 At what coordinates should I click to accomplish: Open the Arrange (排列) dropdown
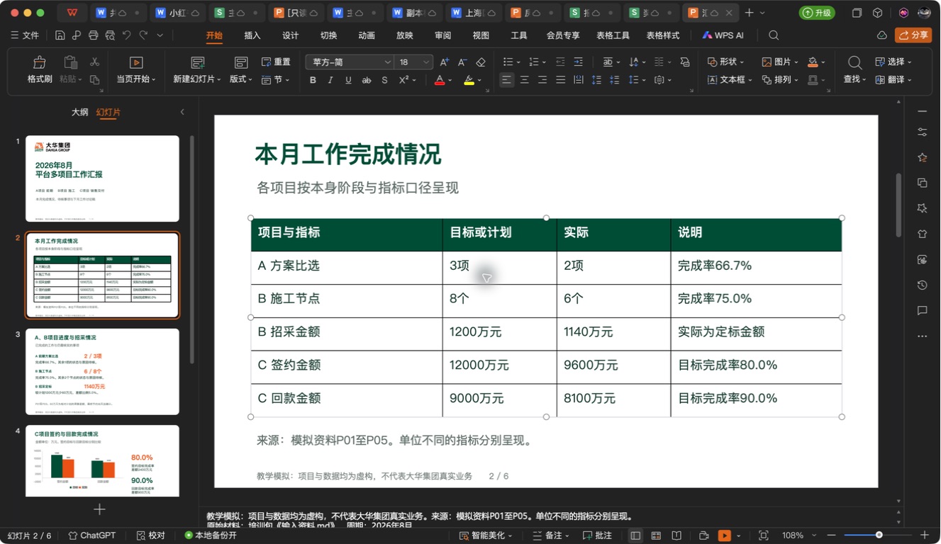pos(780,80)
